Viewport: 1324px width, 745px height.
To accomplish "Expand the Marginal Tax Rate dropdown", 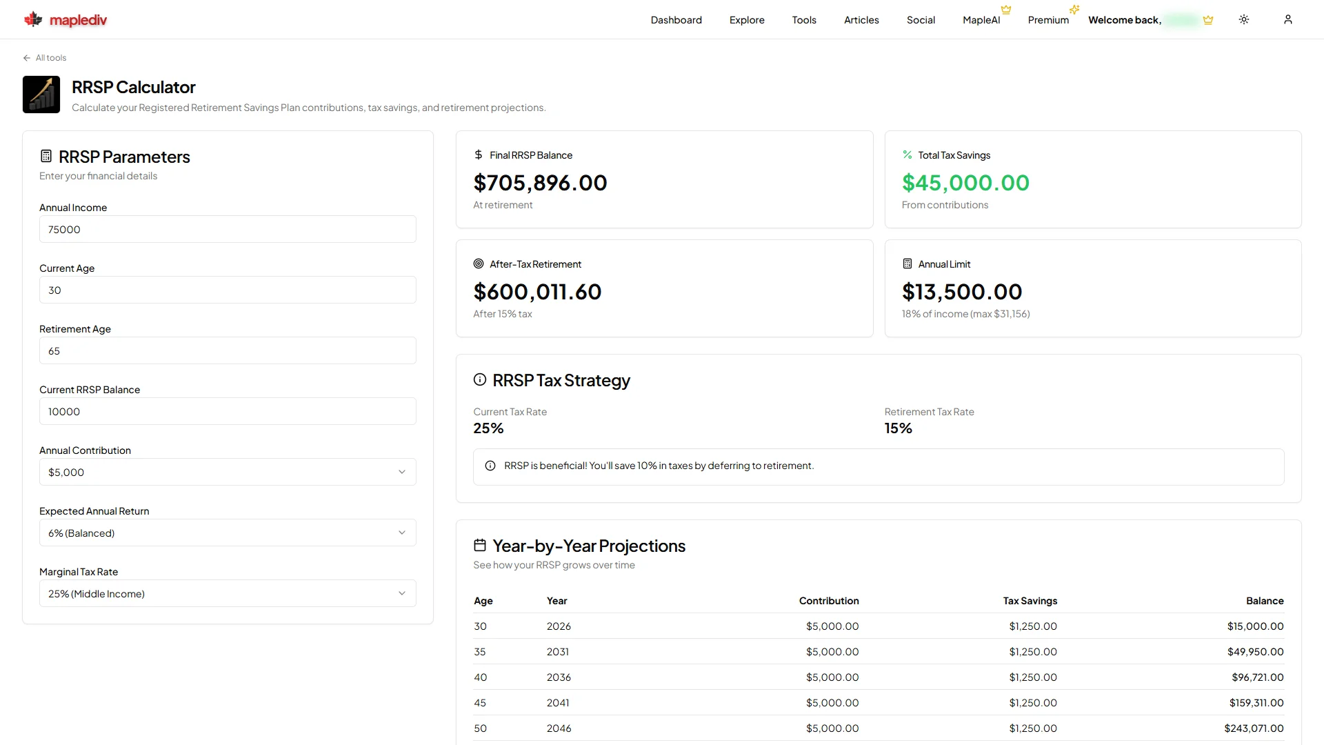I will [x=228, y=594].
